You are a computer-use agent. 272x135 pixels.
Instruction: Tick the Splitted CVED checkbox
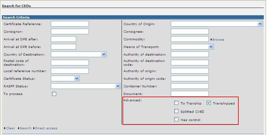pos(176,111)
